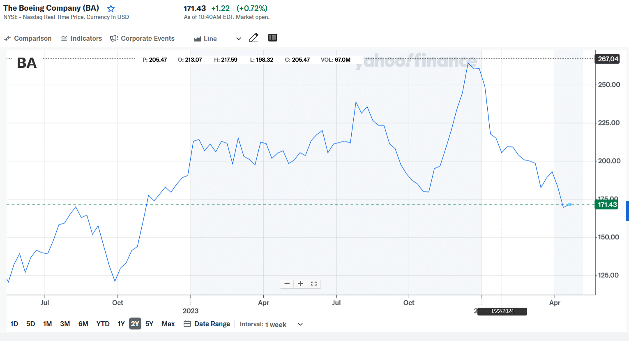
Task: Click the 150.00 price axis label
Action: pos(609,237)
